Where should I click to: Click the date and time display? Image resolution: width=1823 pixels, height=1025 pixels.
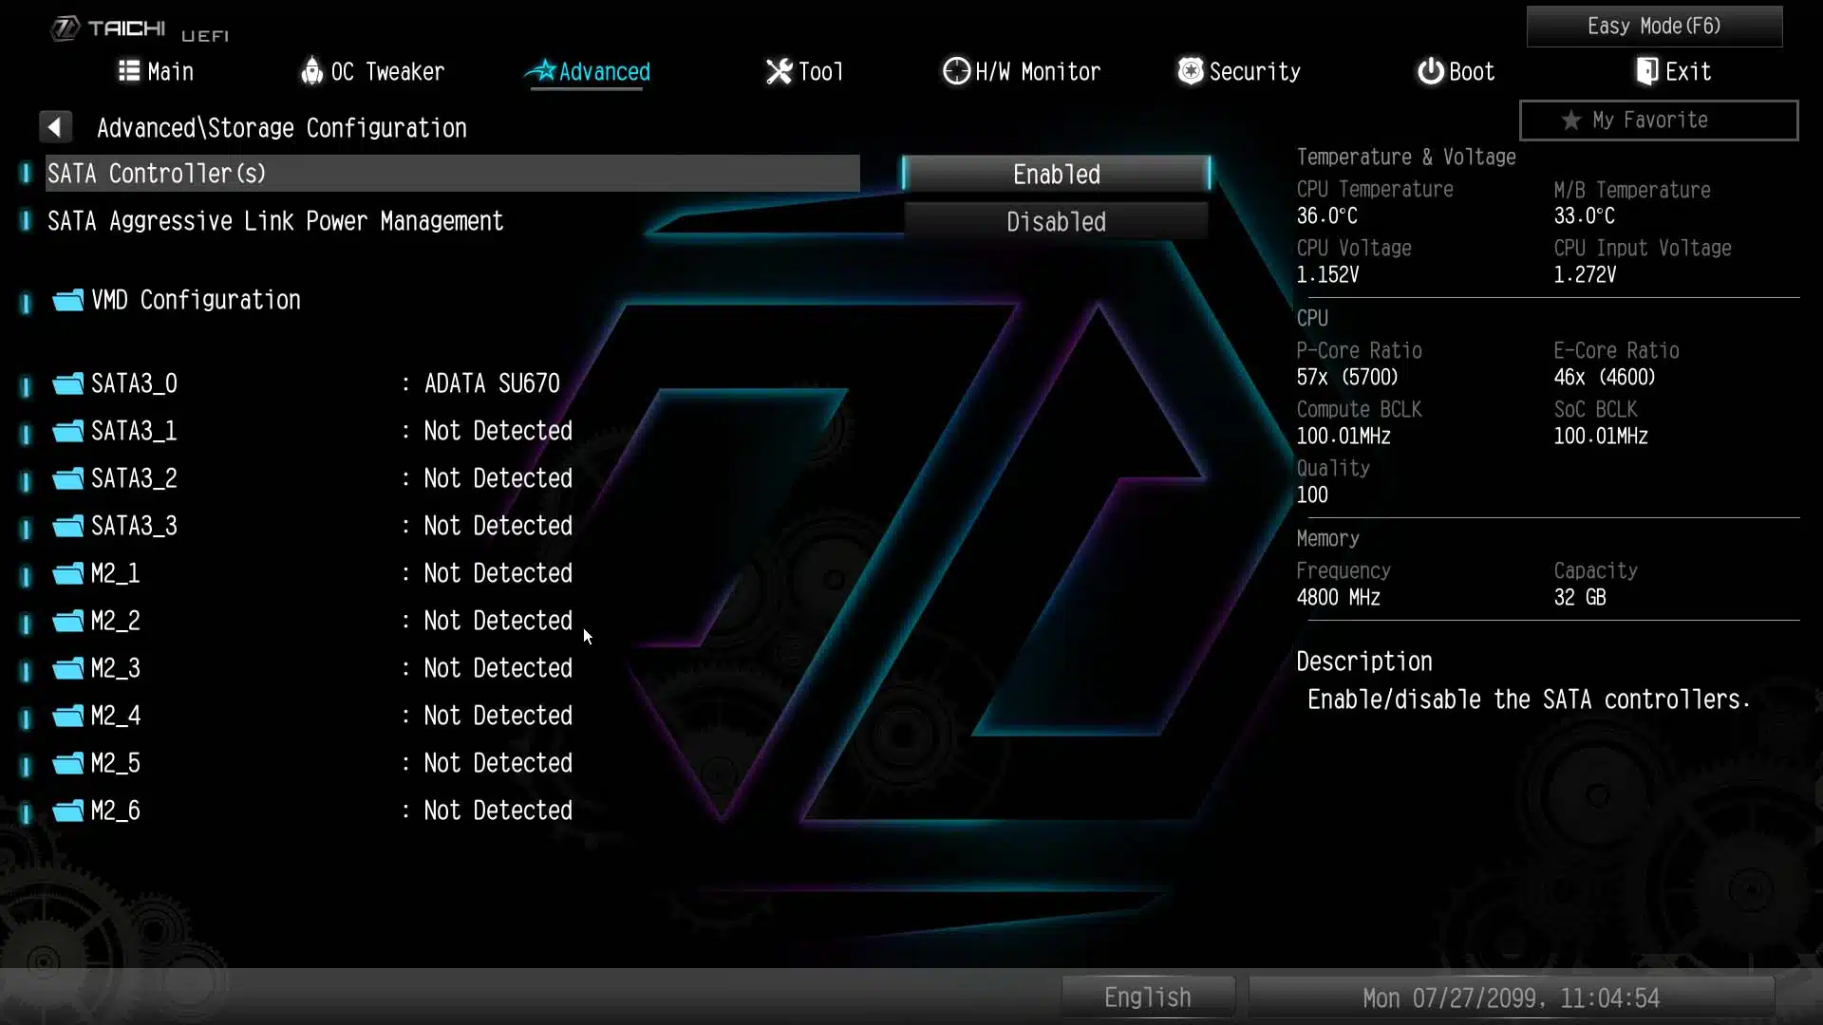pyautogui.click(x=1511, y=998)
